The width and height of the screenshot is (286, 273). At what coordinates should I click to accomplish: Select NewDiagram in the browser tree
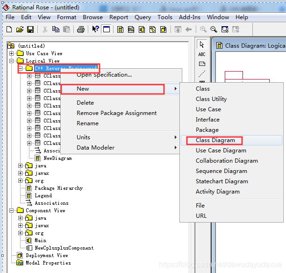57,158
